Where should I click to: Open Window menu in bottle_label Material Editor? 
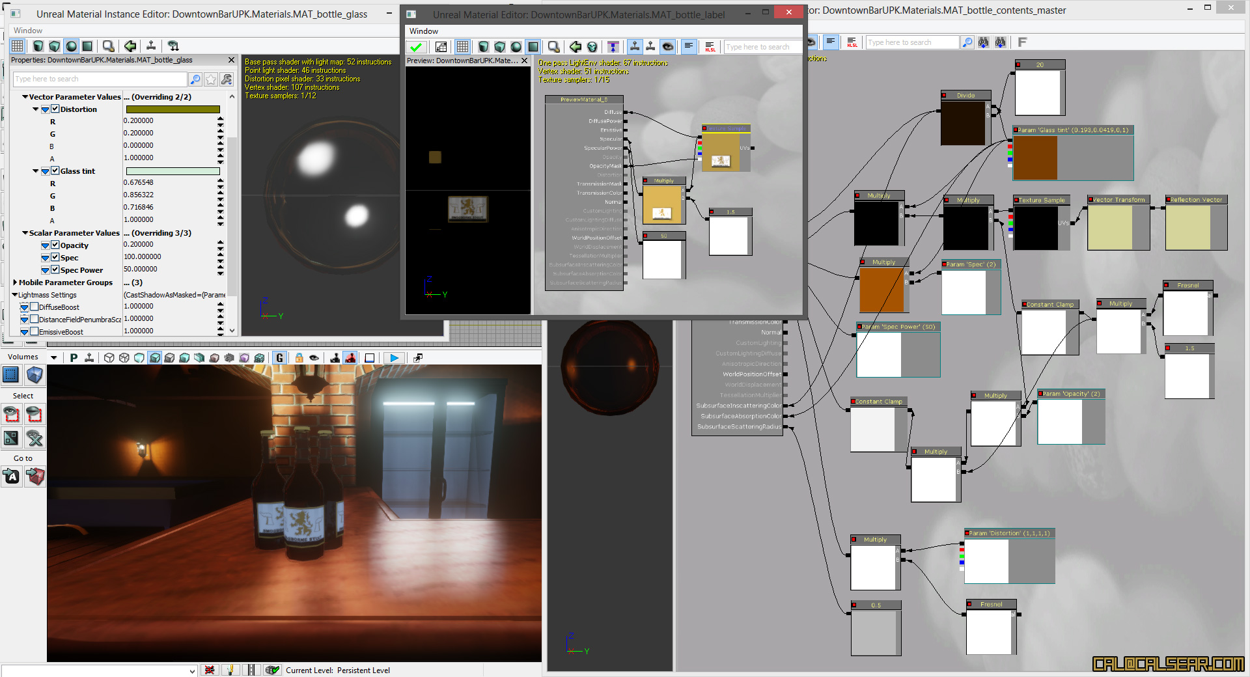click(424, 31)
